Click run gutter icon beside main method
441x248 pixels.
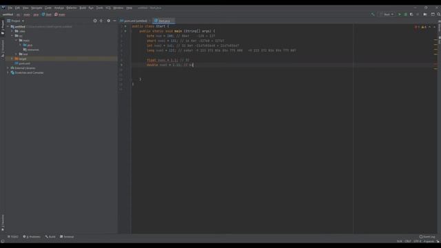(125, 31)
